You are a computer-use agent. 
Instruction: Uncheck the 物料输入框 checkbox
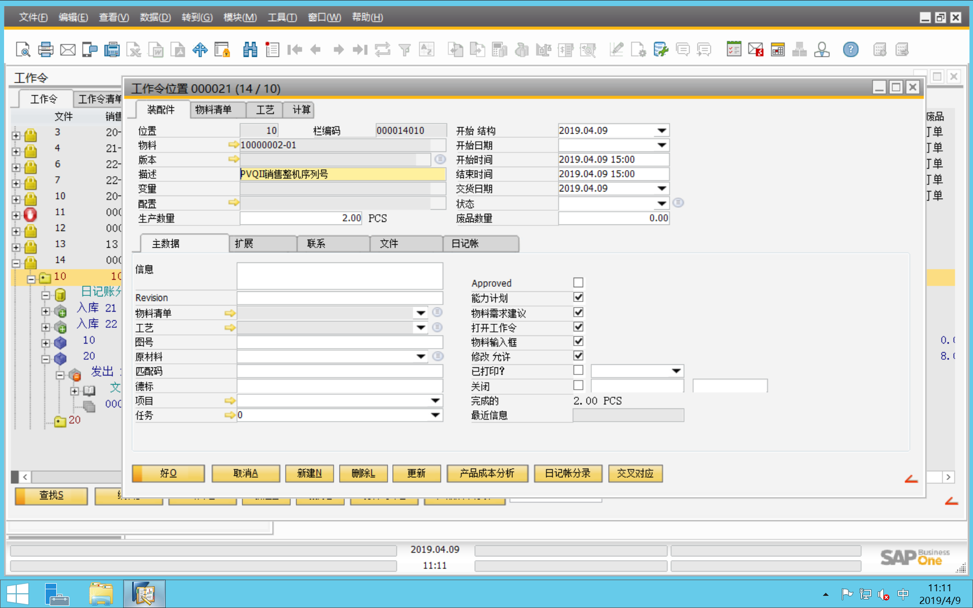coord(578,341)
